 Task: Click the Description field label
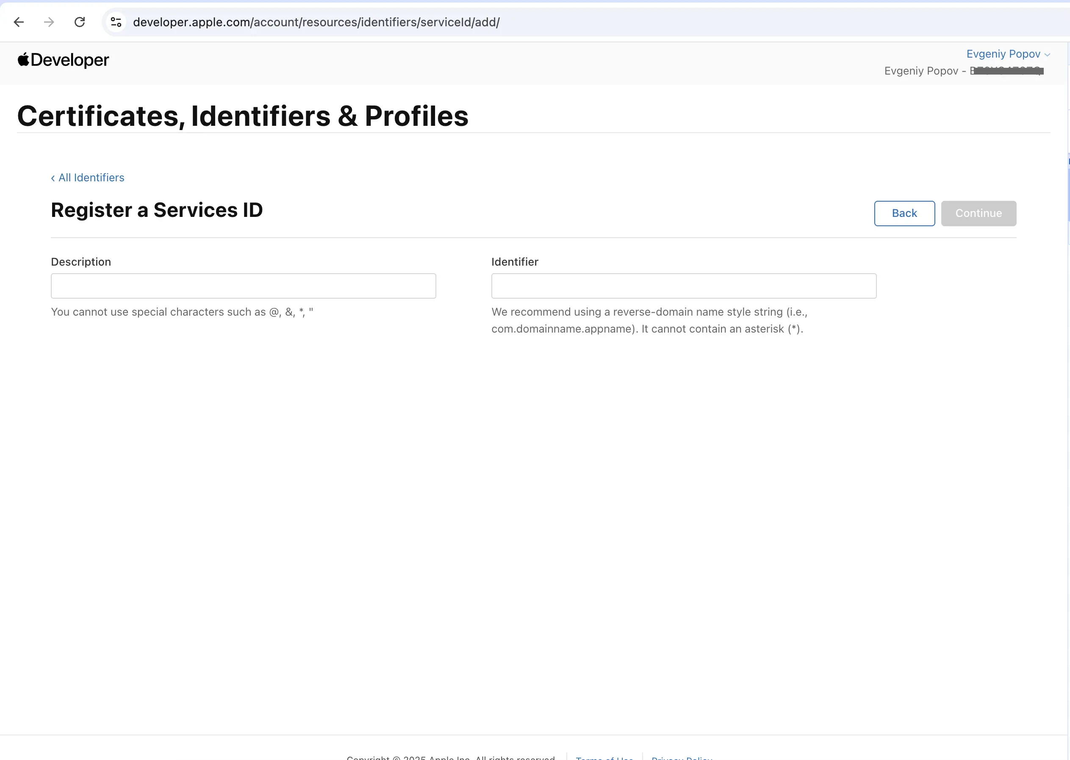tap(81, 262)
